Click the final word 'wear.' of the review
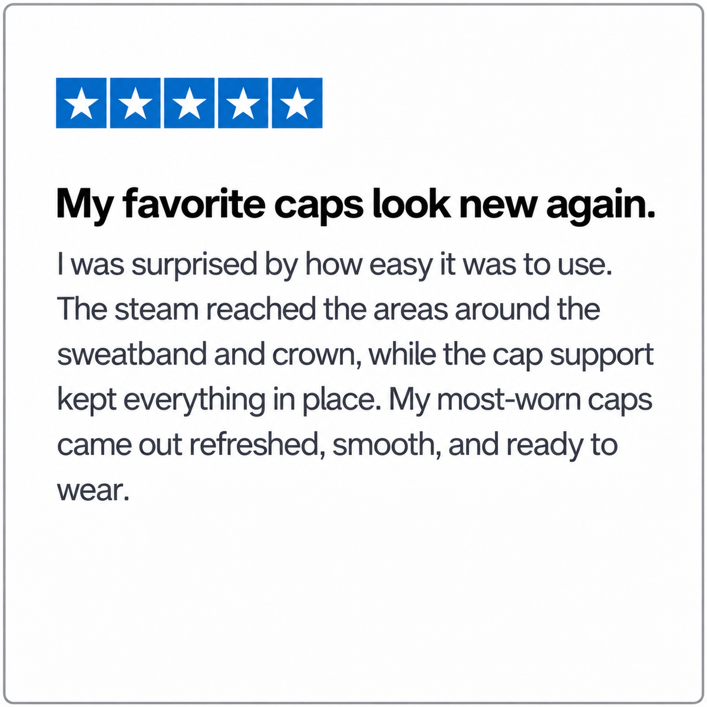The height and width of the screenshot is (707, 707). click(x=92, y=490)
